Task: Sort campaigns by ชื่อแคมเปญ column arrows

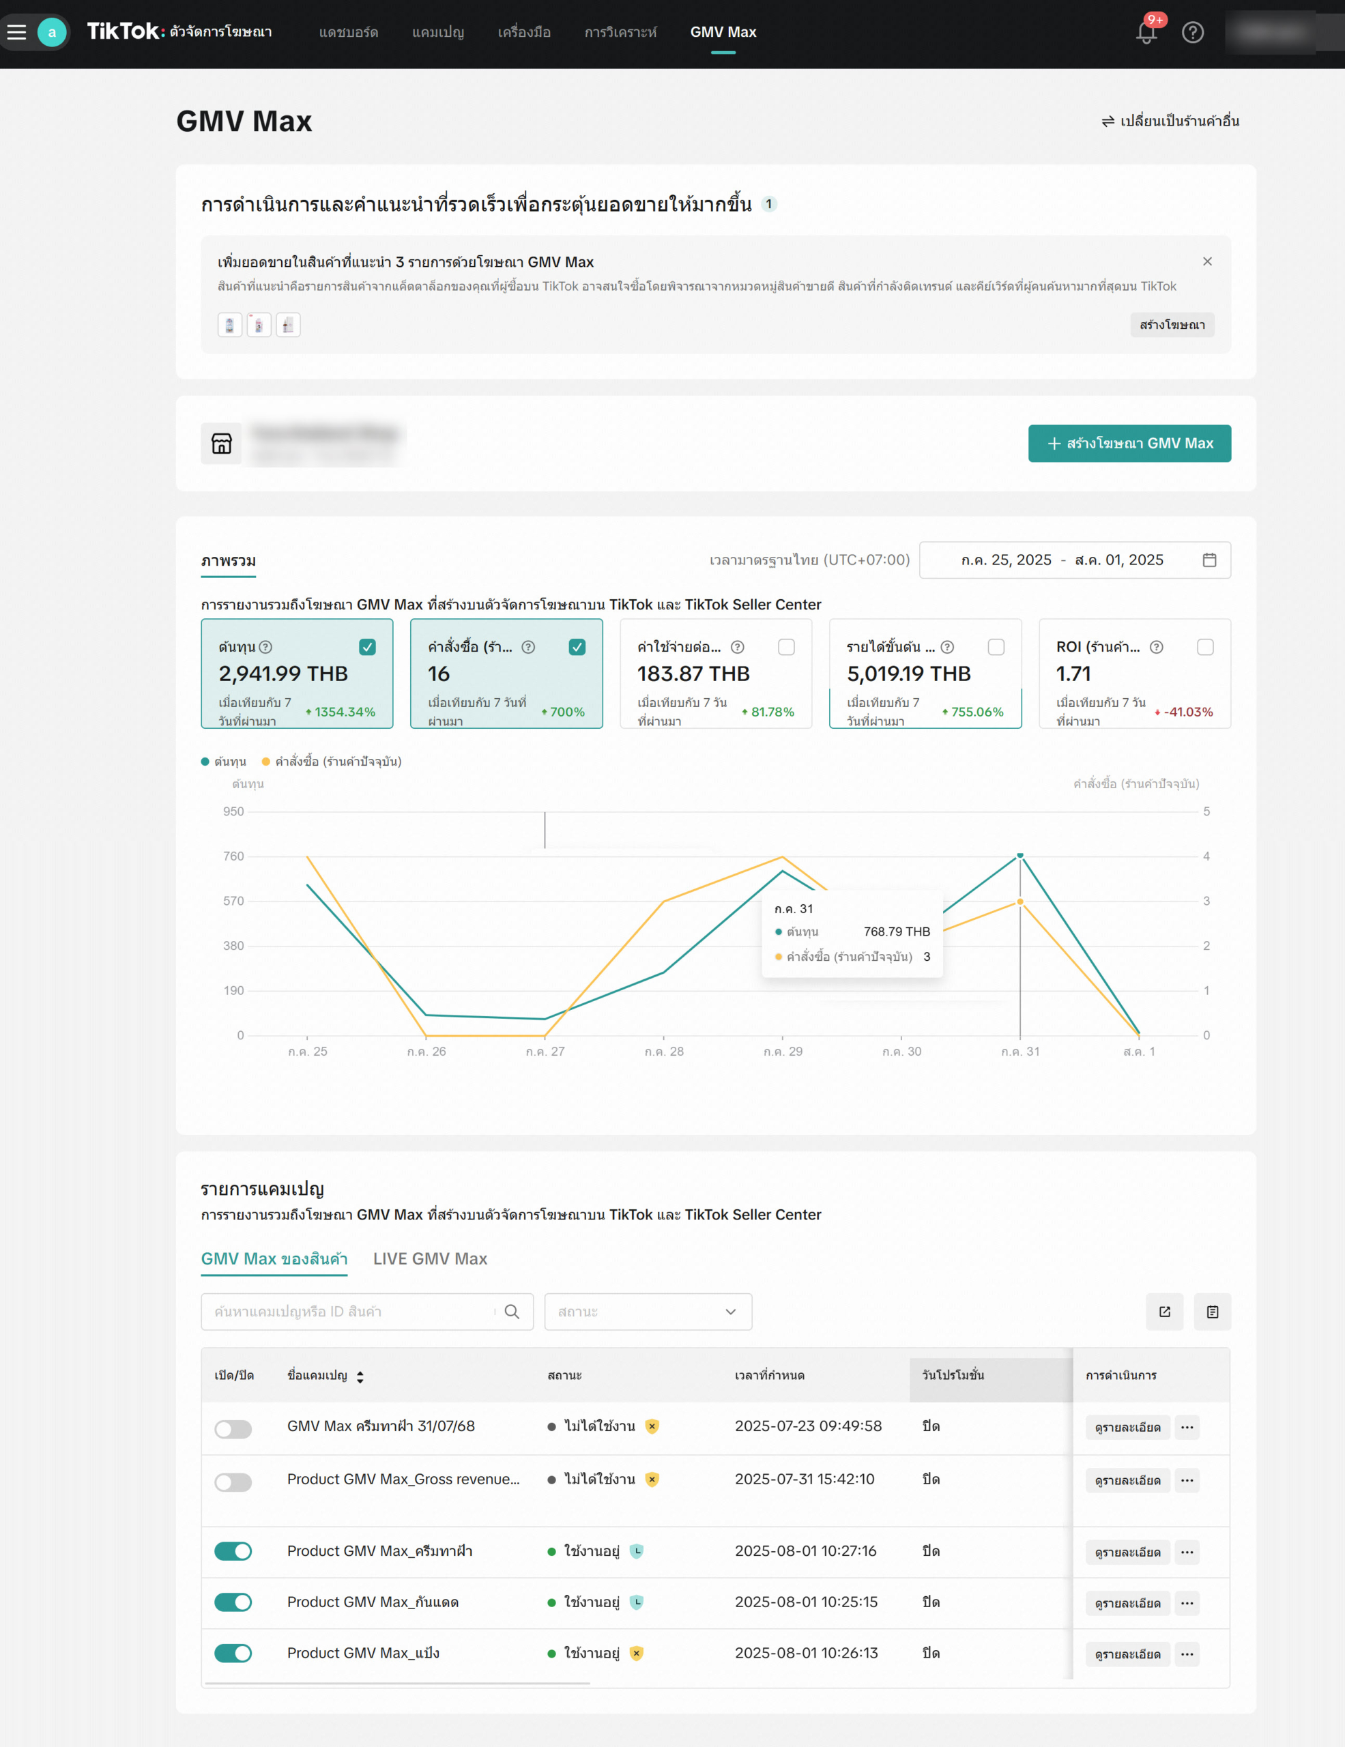Action: 360,1376
